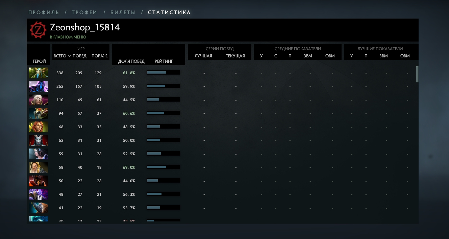Click the 44.0% win rate value
Image resolution: width=449 pixels, height=239 pixels.
coord(129,181)
